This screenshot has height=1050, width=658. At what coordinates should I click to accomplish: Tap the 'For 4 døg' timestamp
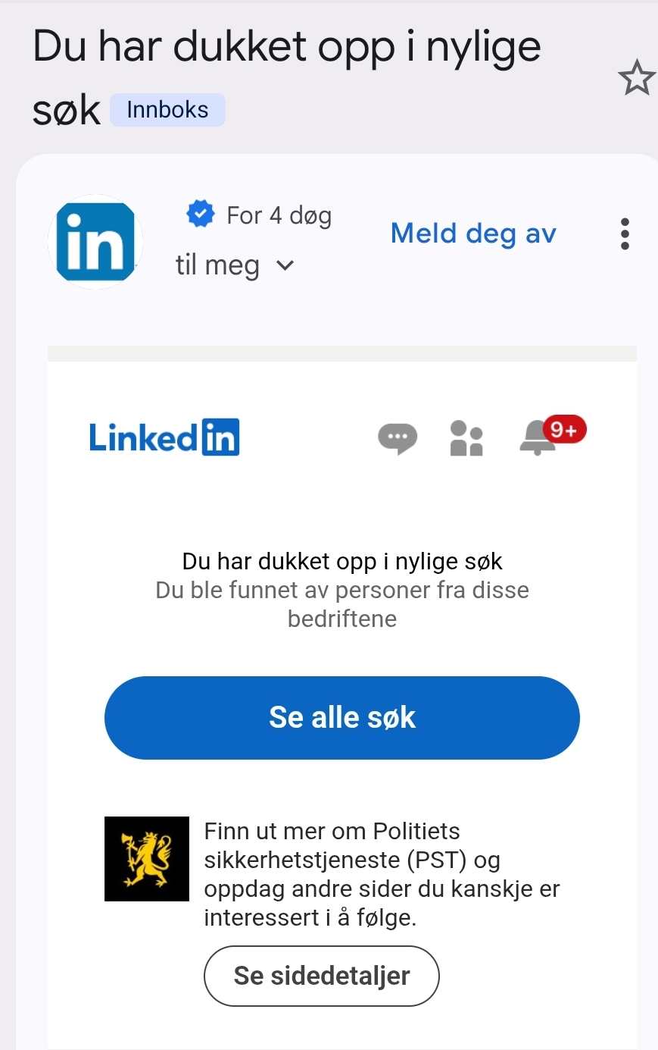[279, 215]
